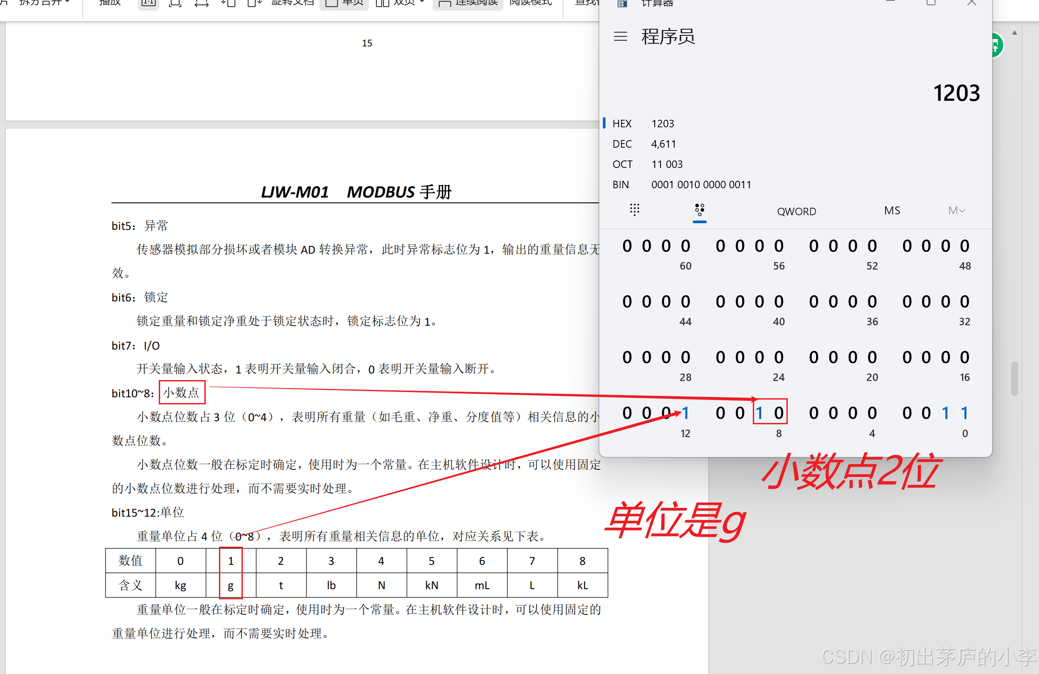The width and height of the screenshot is (1039, 674).
Task: Open the 拆分合并 dropdown
Action: (x=44, y=3)
